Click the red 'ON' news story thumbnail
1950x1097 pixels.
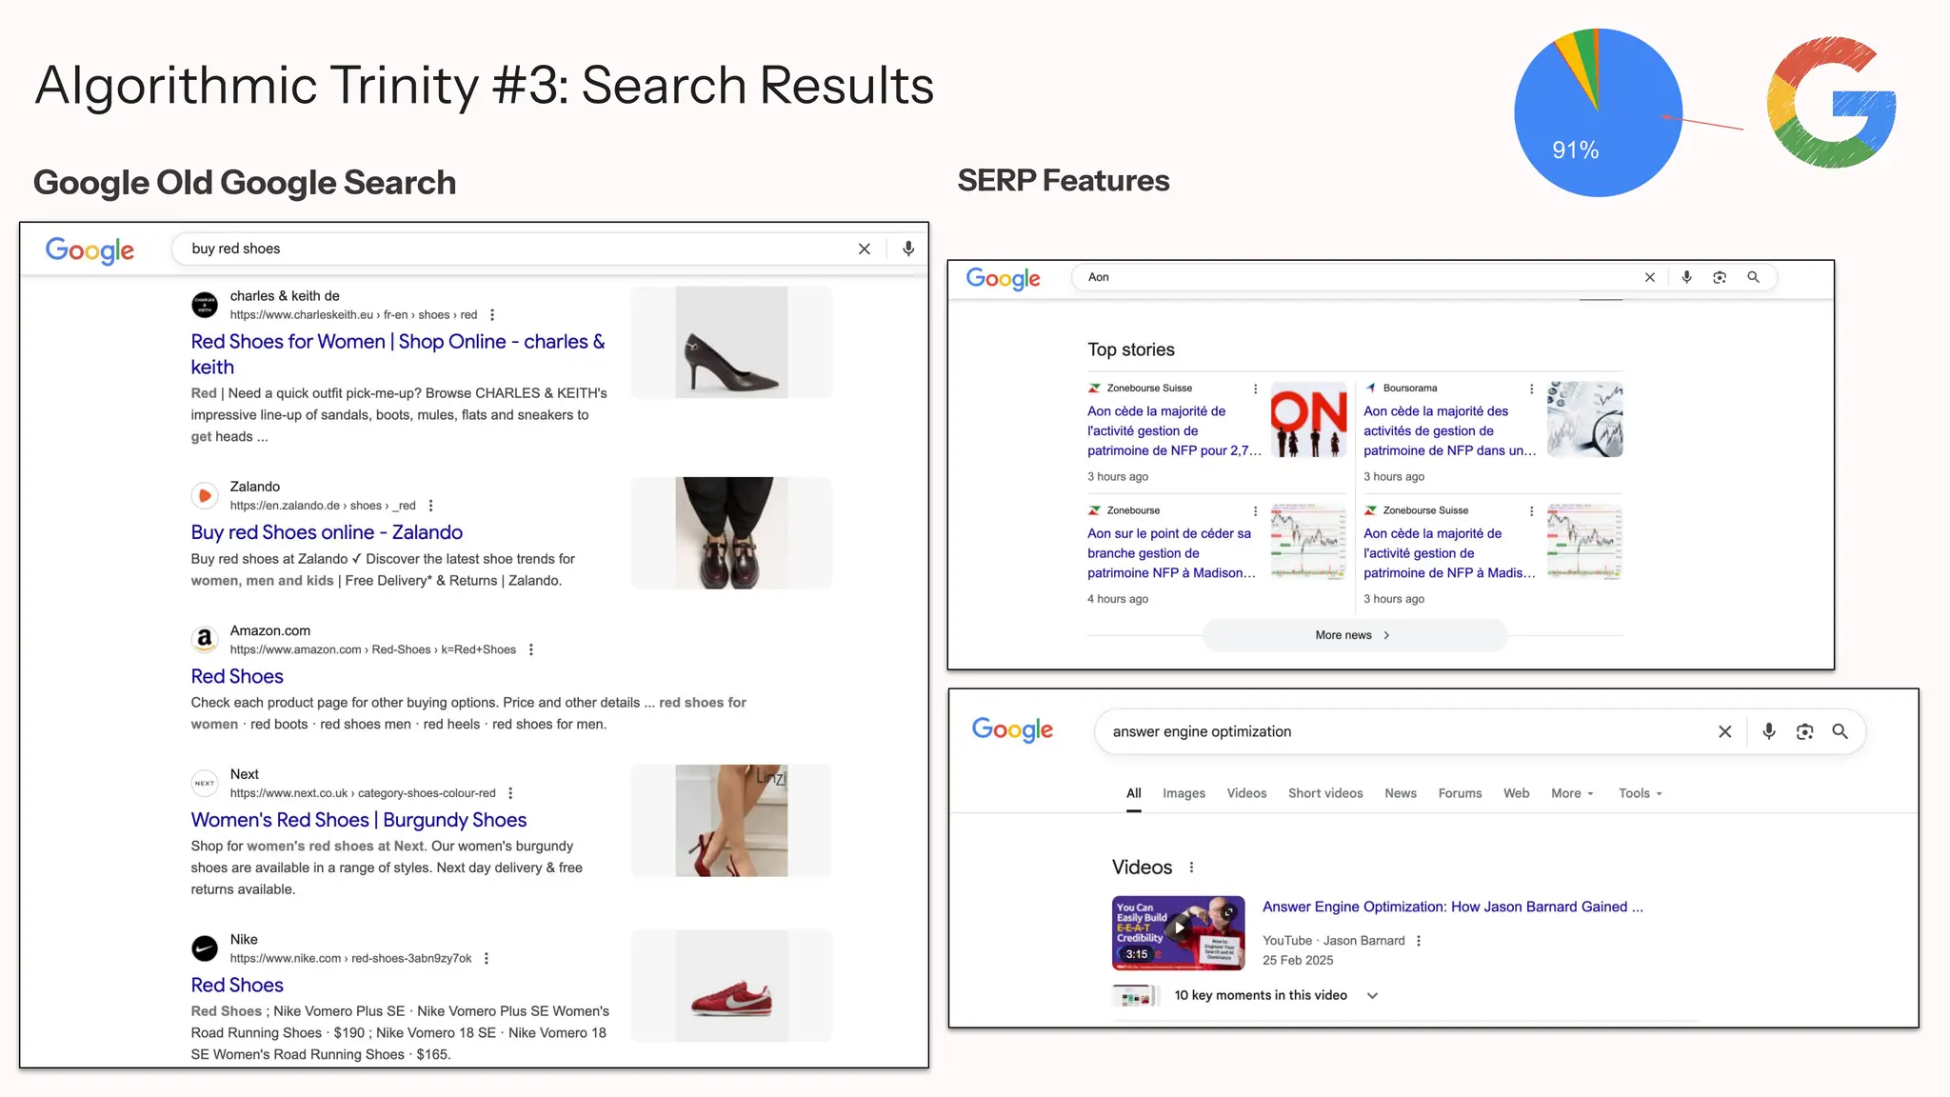pyautogui.click(x=1309, y=419)
